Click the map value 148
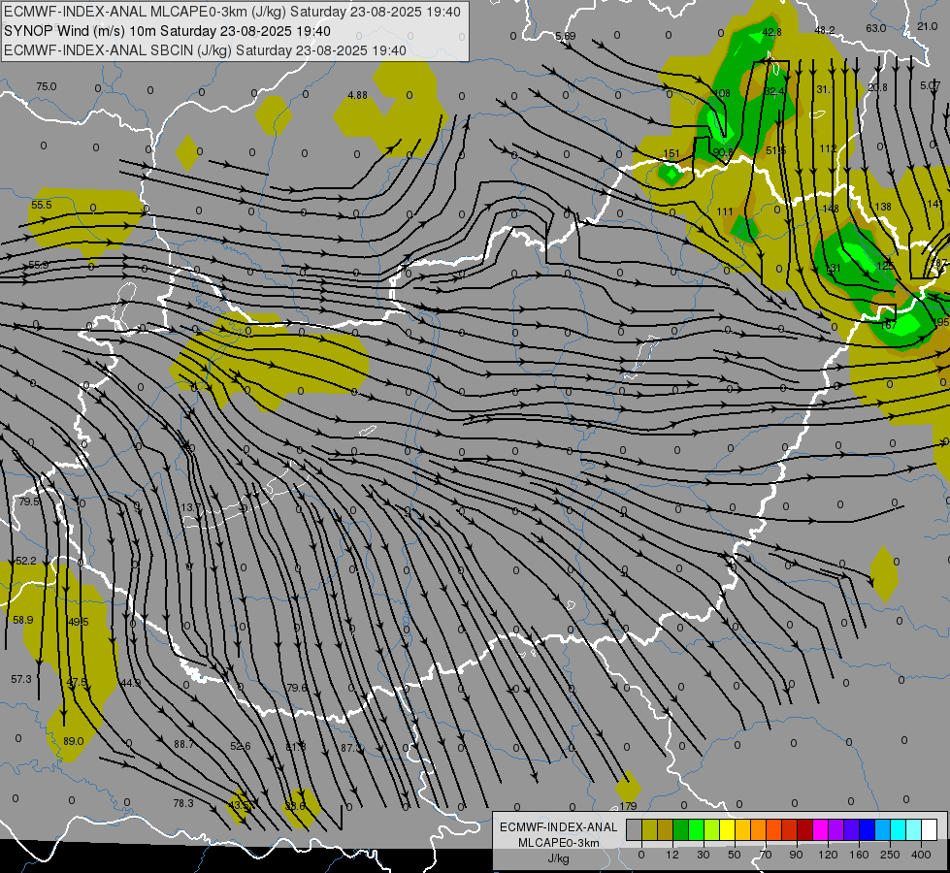This screenshot has height=873, width=950. (x=830, y=209)
